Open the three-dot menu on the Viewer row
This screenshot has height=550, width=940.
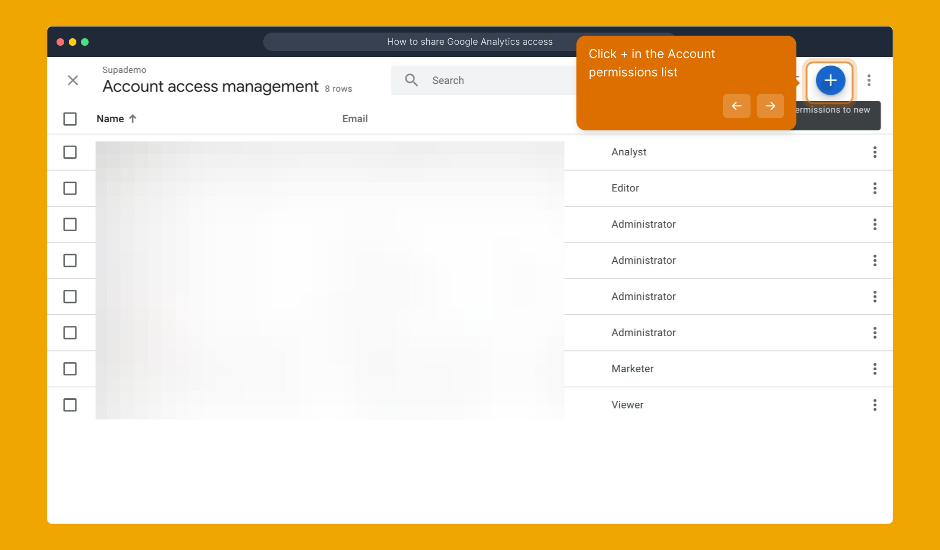[875, 405]
